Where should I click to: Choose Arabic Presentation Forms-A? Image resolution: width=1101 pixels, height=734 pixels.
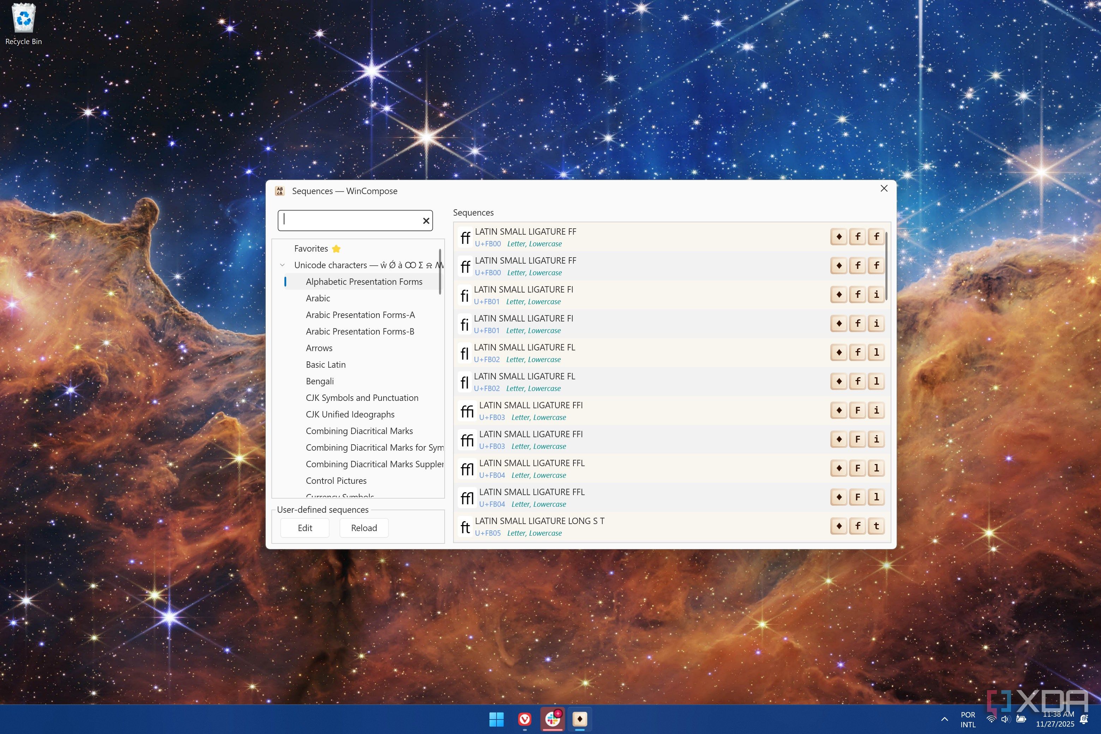click(360, 314)
